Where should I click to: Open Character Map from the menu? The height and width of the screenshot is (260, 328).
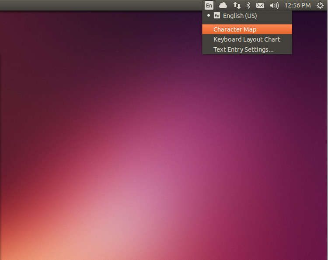click(x=235, y=29)
